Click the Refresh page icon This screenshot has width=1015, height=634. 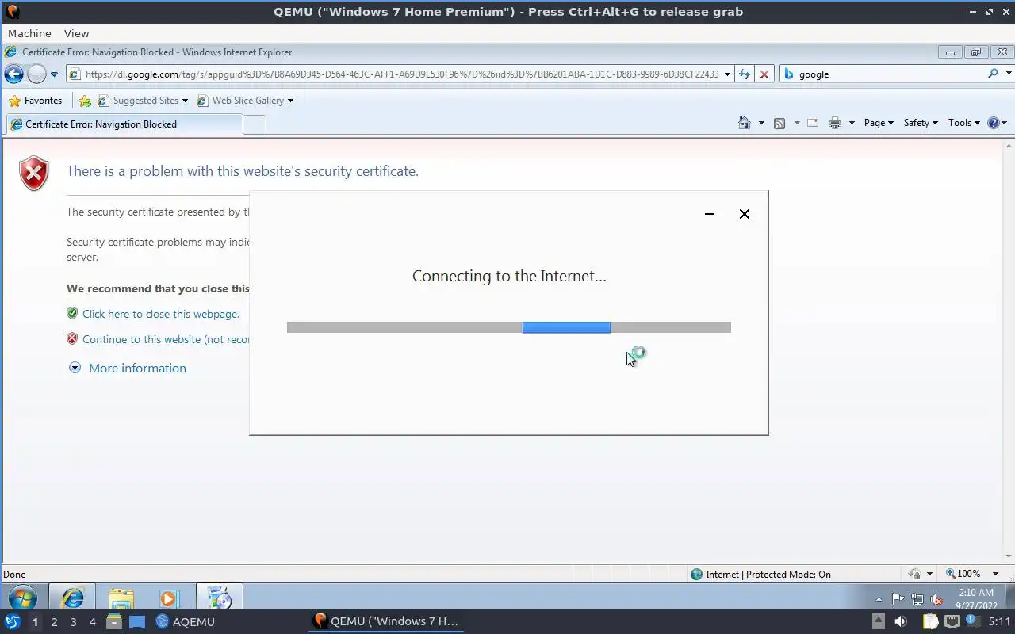[745, 74]
